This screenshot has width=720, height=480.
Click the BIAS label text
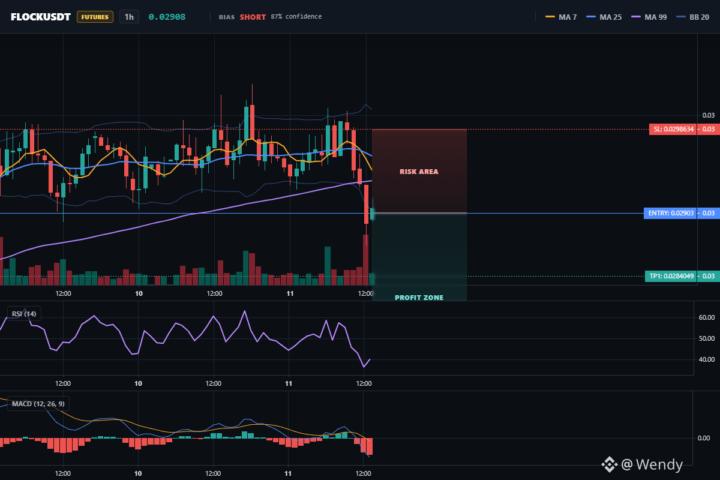pos(226,17)
